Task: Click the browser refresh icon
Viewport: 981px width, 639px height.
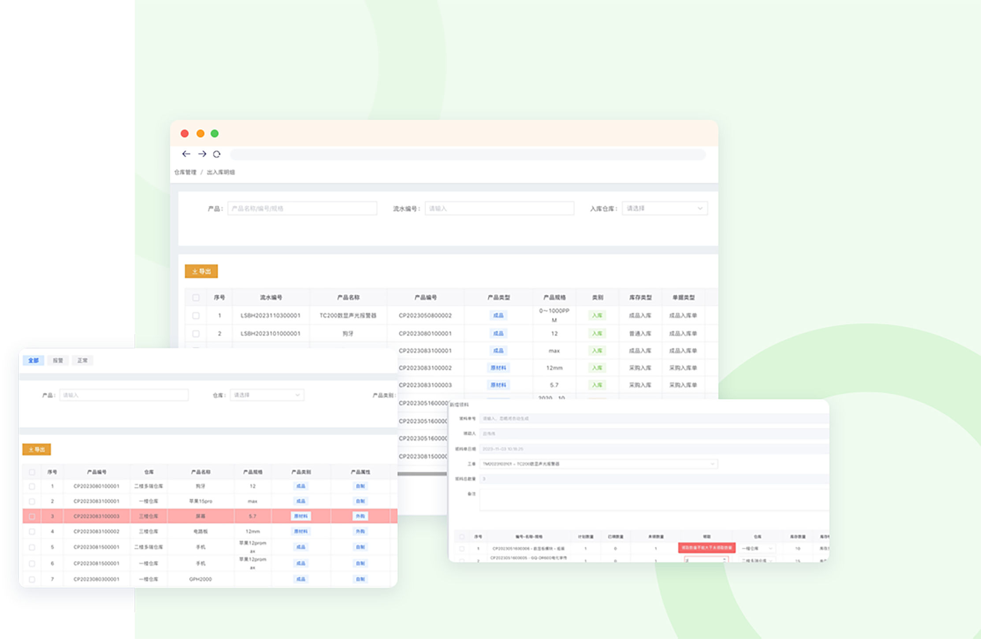Action: (216, 154)
